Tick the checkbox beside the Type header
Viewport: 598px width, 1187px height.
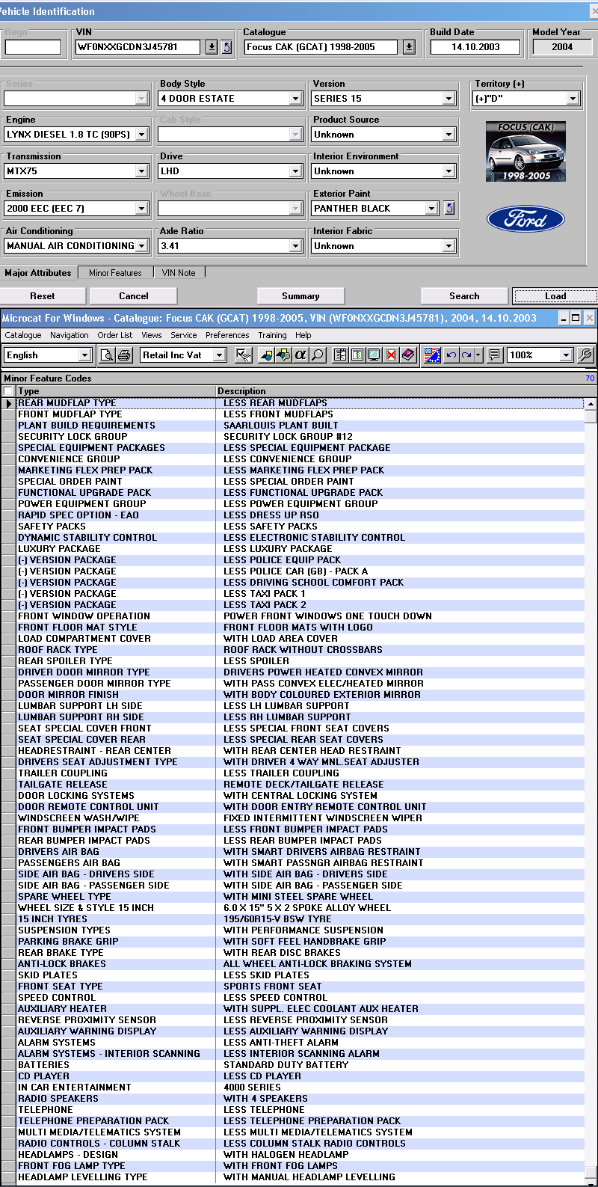click(8, 391)
